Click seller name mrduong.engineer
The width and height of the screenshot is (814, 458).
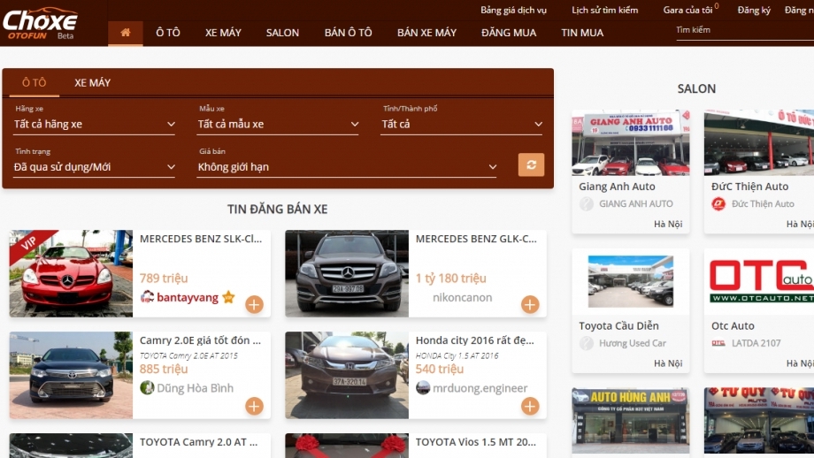[480, 388]
